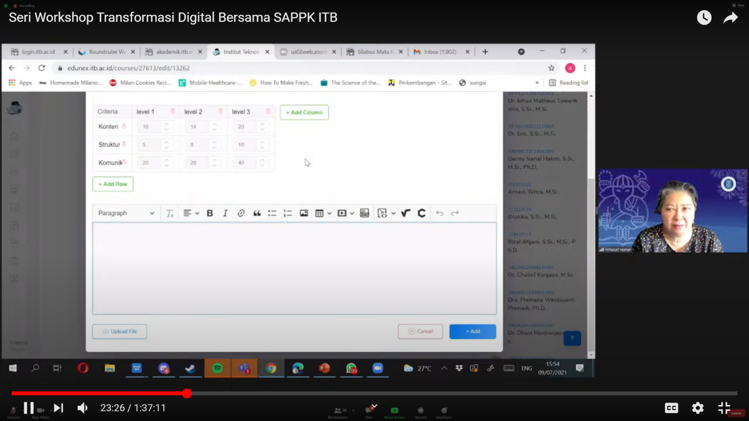Adjust the Komunik level 3 value stepper

pos(262,163)
